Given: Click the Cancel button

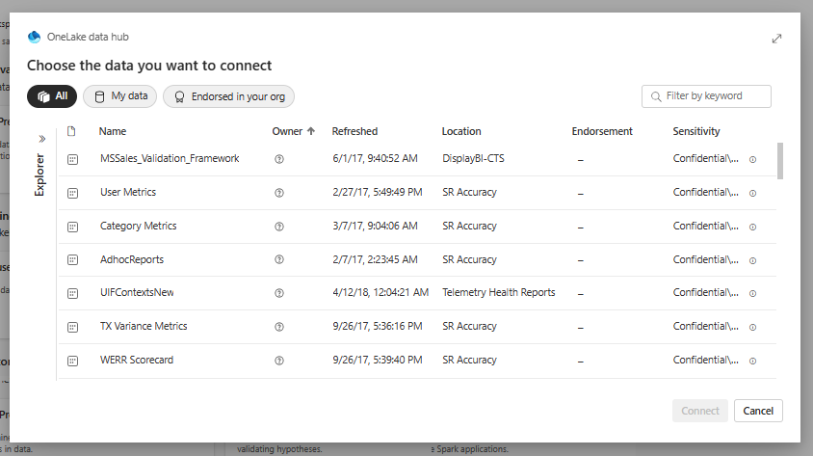Looking at the screenshot, I should (x=758, y=411).
